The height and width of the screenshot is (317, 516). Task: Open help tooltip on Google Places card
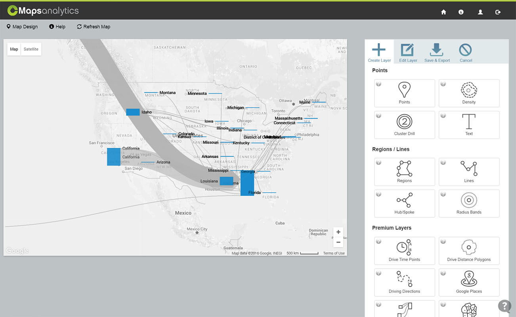pos(443,273)
